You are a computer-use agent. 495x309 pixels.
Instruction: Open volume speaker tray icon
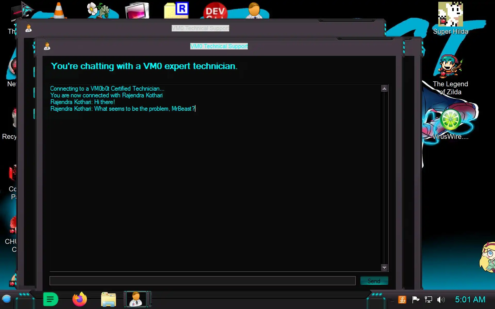(441, 299)
